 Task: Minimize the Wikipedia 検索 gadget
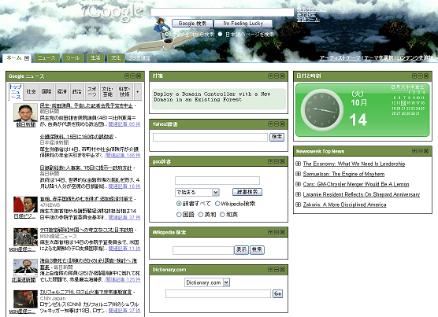click(x=277, y=232)
